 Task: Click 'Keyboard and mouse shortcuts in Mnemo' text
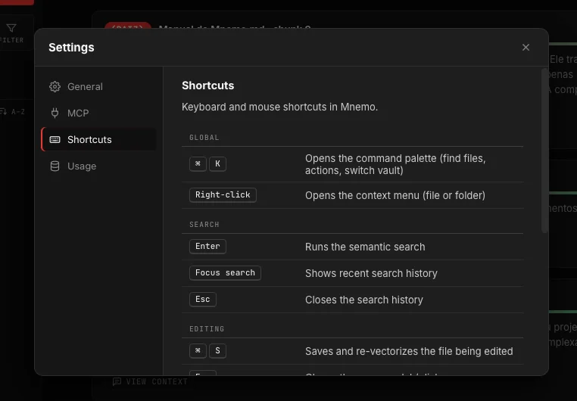coord(279,107)
